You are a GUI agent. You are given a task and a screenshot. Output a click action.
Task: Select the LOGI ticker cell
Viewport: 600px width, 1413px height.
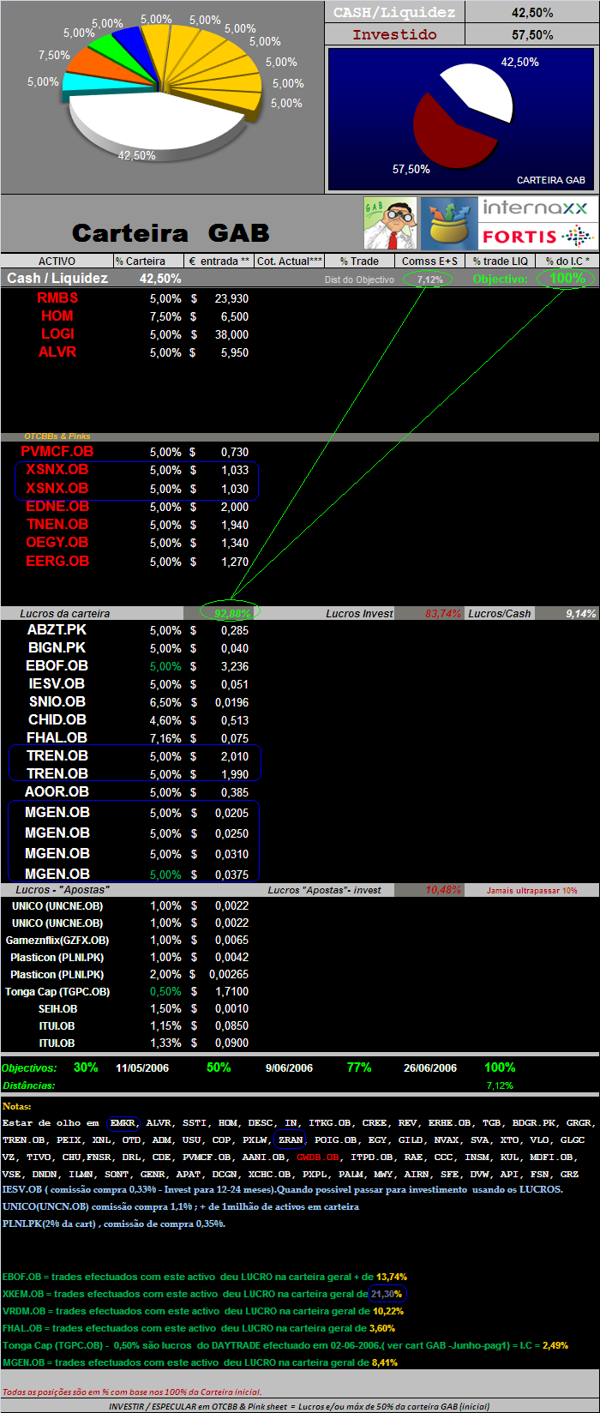click(x=57, y=334)
